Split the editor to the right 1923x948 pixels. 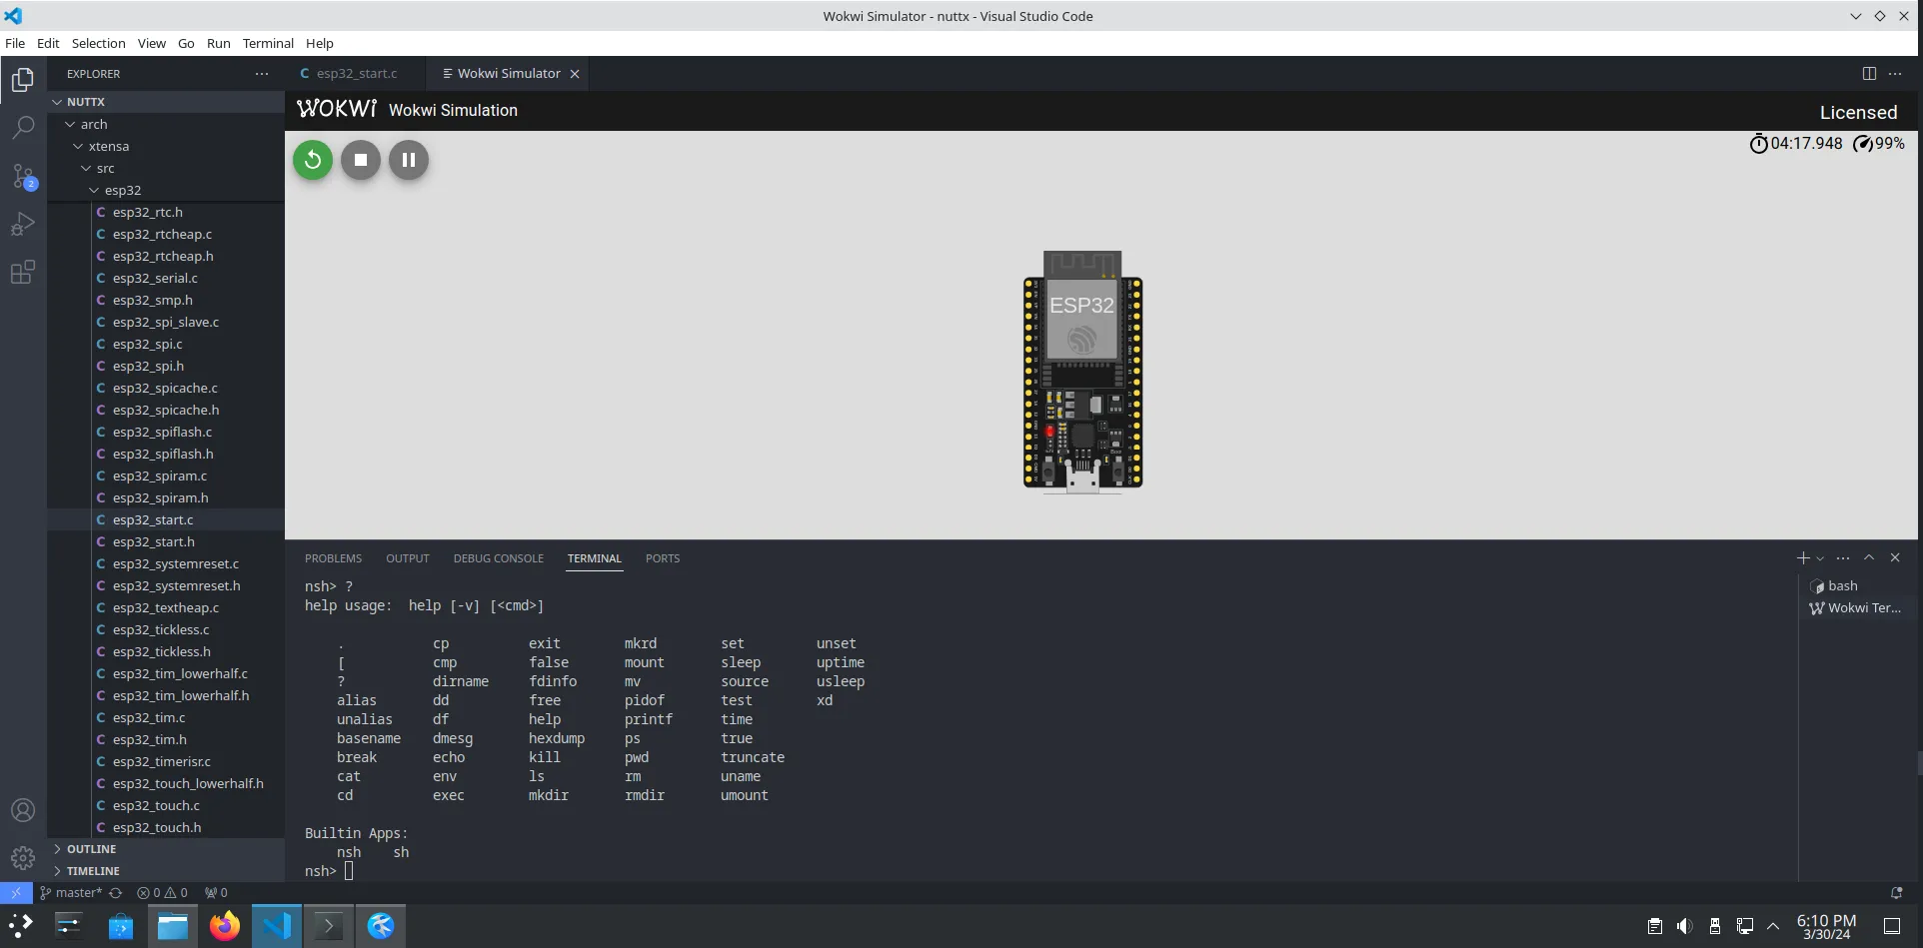[x=1868, y=73]
